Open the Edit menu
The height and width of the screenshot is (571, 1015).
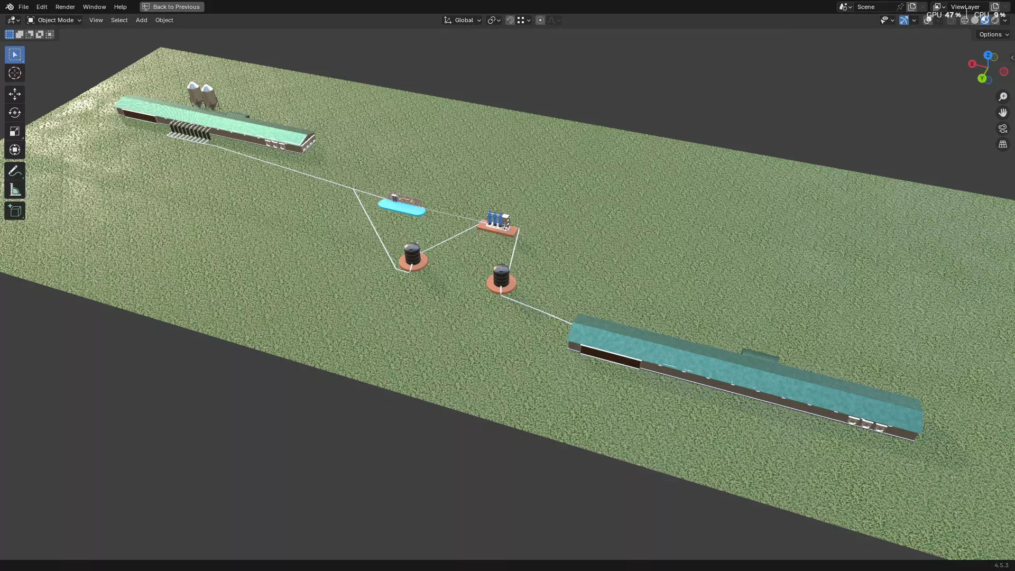tap(42, 7)
